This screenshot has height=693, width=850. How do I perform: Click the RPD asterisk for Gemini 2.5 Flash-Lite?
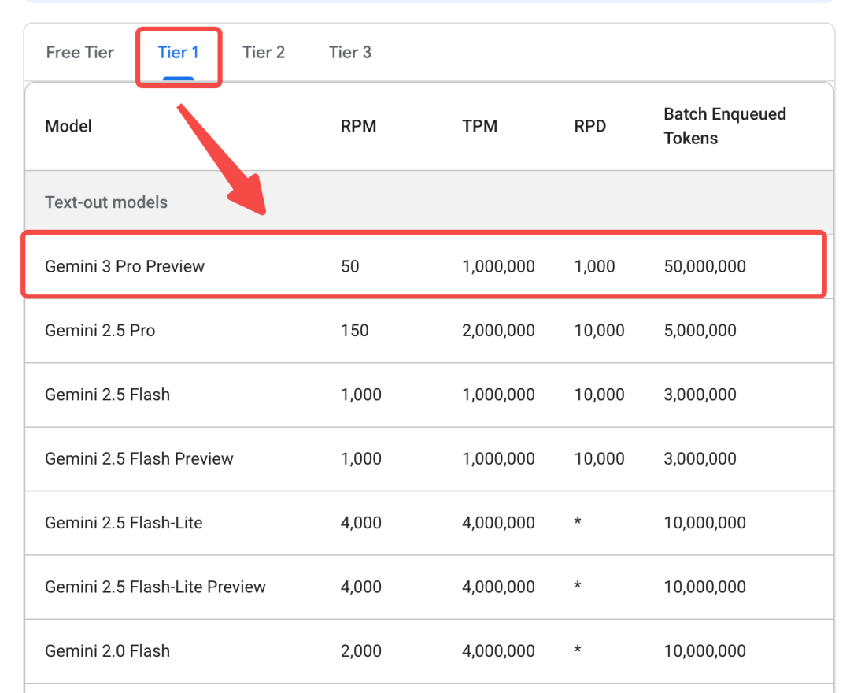(578, 523)
